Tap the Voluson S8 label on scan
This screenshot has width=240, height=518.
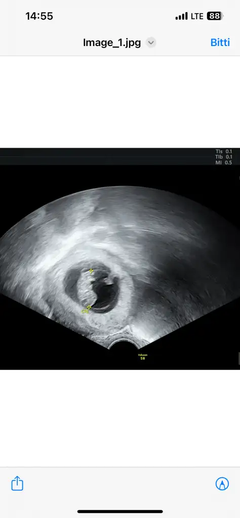[x=142, y=357]
